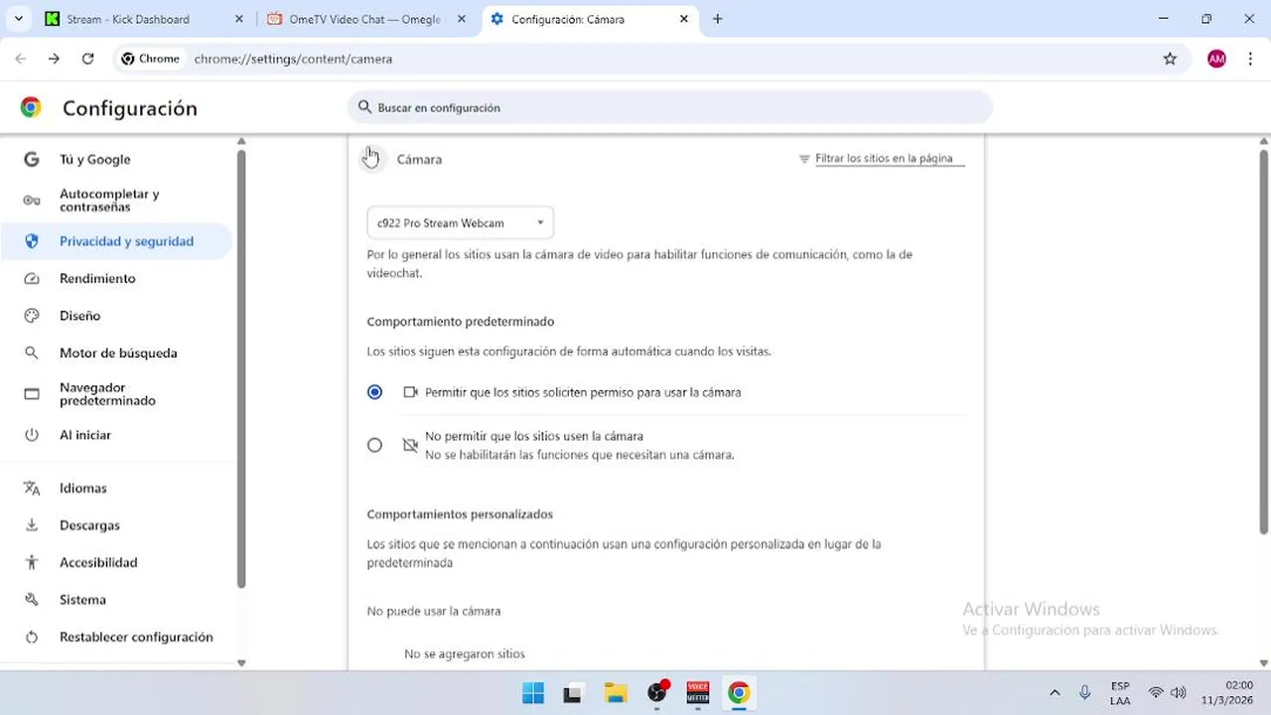
Task: Click the palette icon for Diseño
Action: (32, 316)
